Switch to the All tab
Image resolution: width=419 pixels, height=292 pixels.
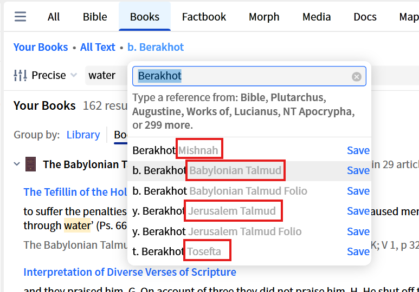(x=54, y=17)
